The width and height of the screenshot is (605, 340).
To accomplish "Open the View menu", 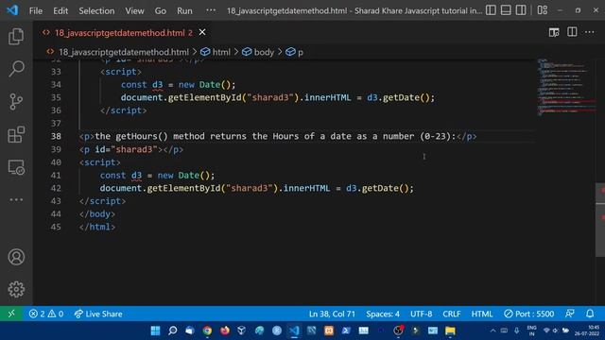I will [134, 10].
